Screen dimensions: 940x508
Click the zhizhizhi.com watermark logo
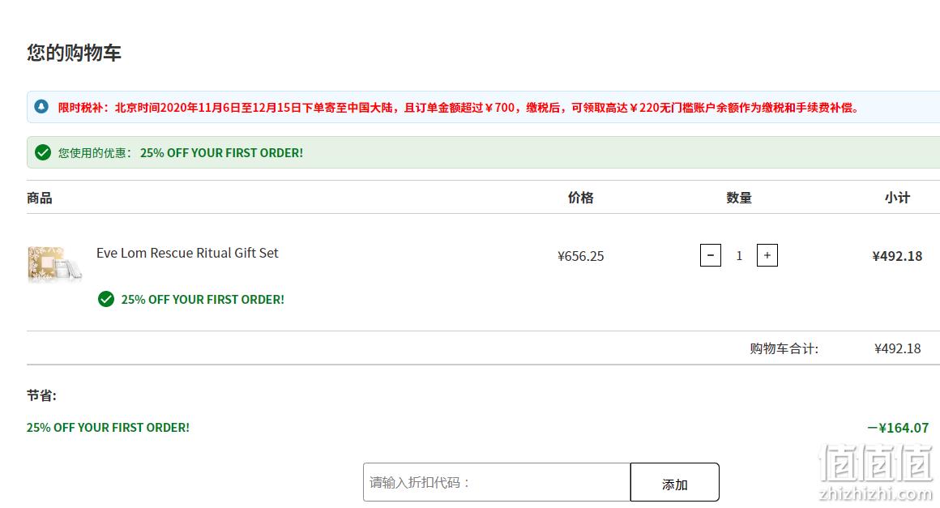tap(876, 472)
